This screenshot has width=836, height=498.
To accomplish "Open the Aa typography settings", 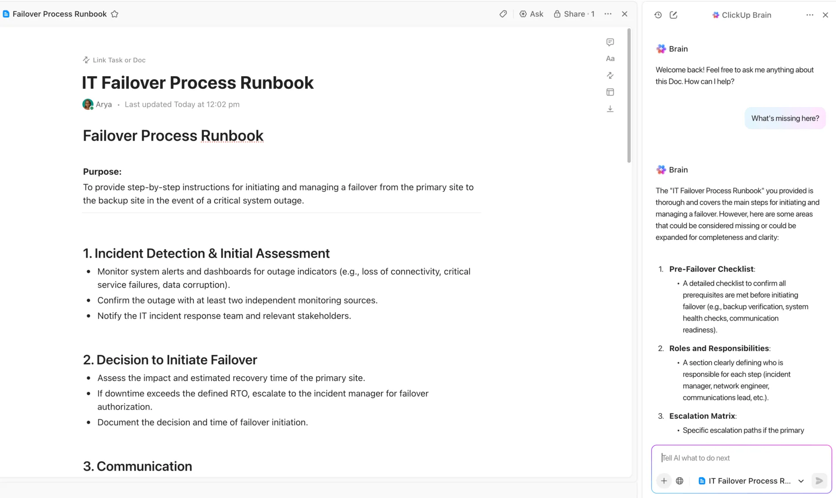I will pyautogui.click(x=610, y=59).
